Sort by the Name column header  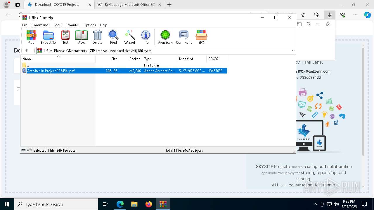pos(58,59)
